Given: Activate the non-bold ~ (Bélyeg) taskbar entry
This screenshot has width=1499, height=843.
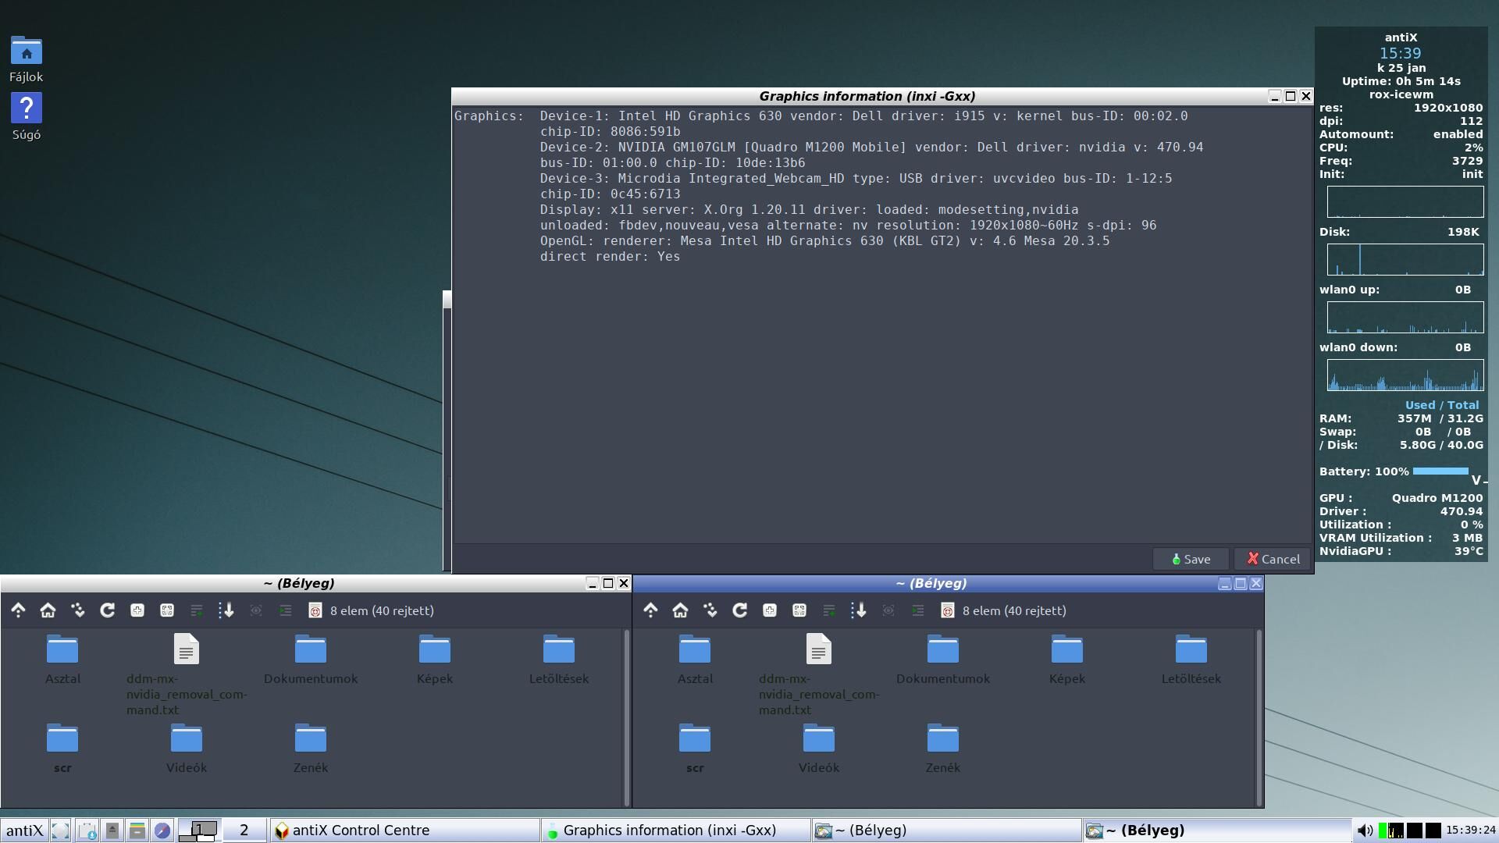Looking at the screenshot, I should point(946,831).
